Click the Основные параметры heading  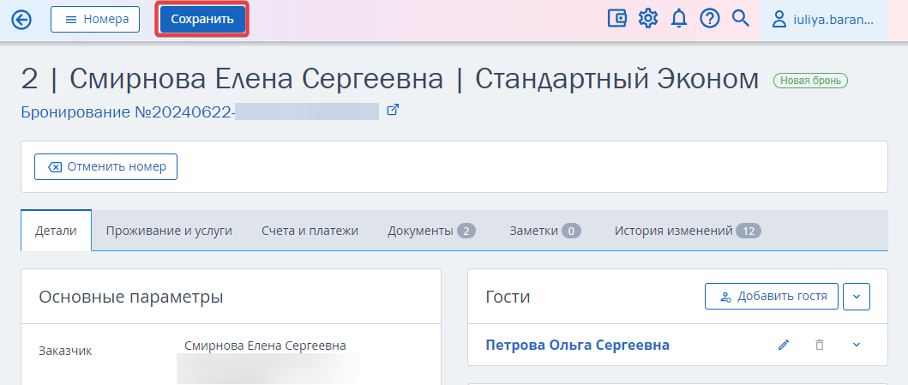[x=131, y=297]
